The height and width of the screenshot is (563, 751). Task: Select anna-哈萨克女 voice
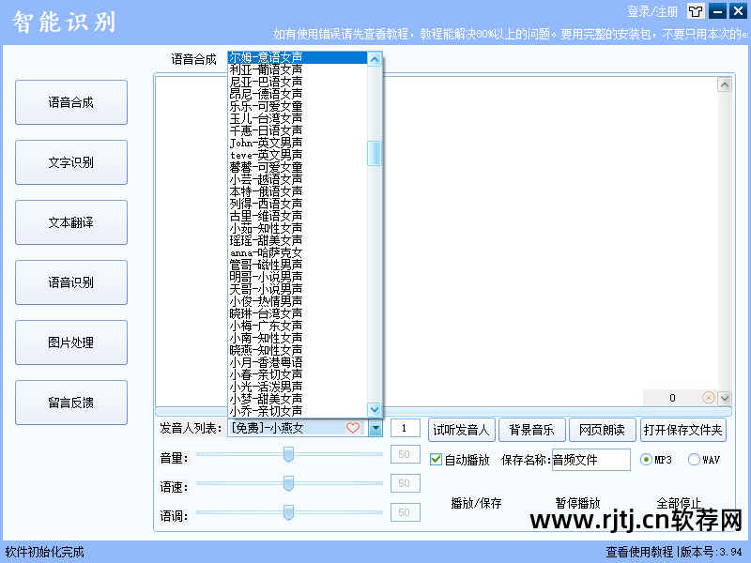298,253
